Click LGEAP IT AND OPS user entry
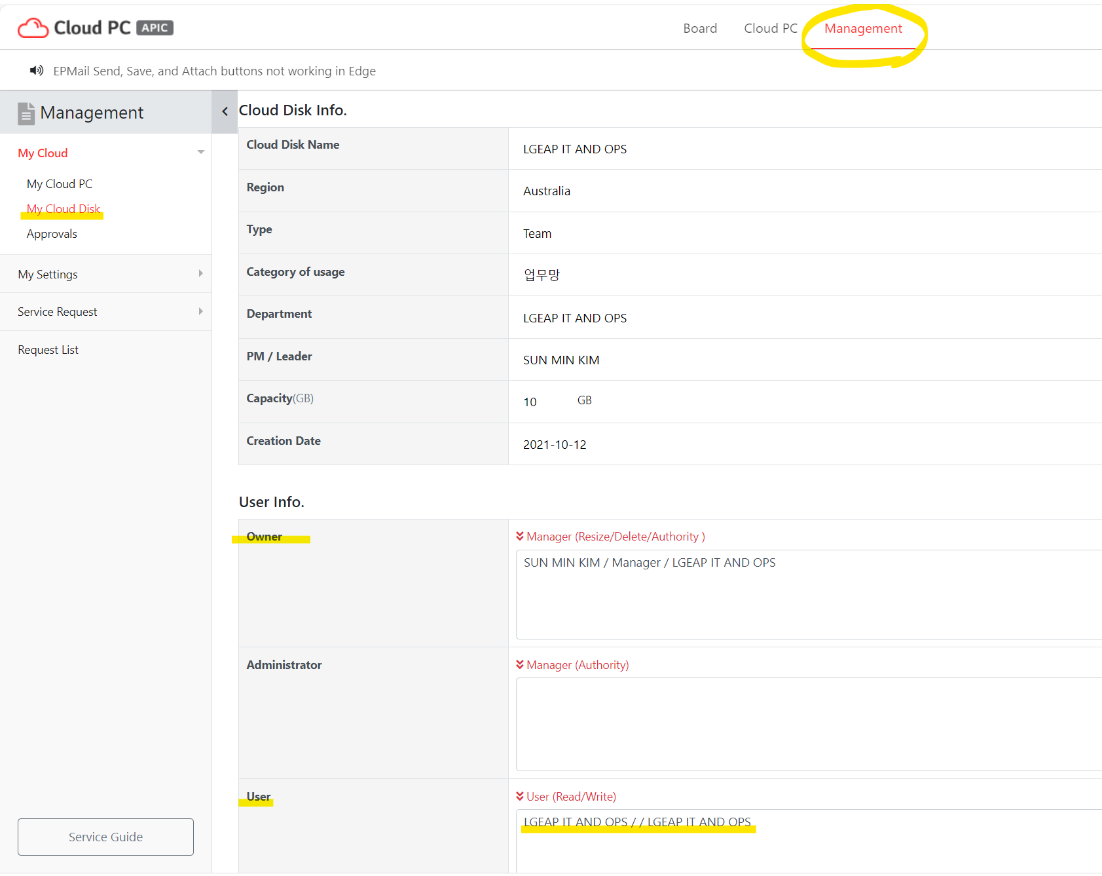Screen dimensions: 1102x876 tap(637, 822)
